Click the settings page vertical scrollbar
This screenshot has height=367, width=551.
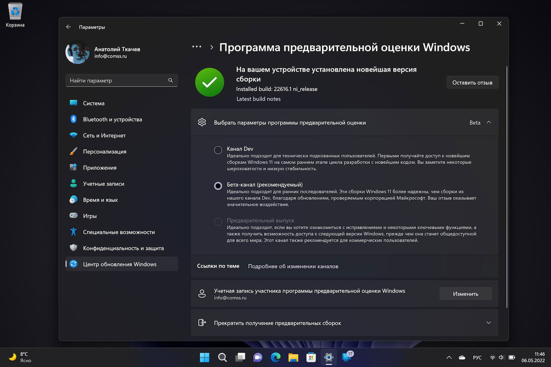pos(507,187)
